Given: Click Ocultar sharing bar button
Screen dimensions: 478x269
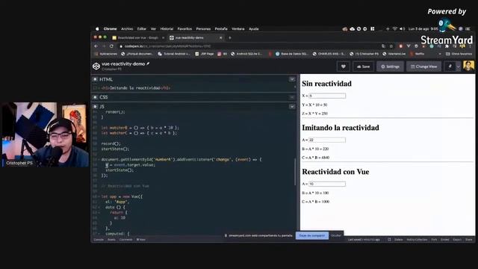Looking at the screenshot, I should coord(336,235).
